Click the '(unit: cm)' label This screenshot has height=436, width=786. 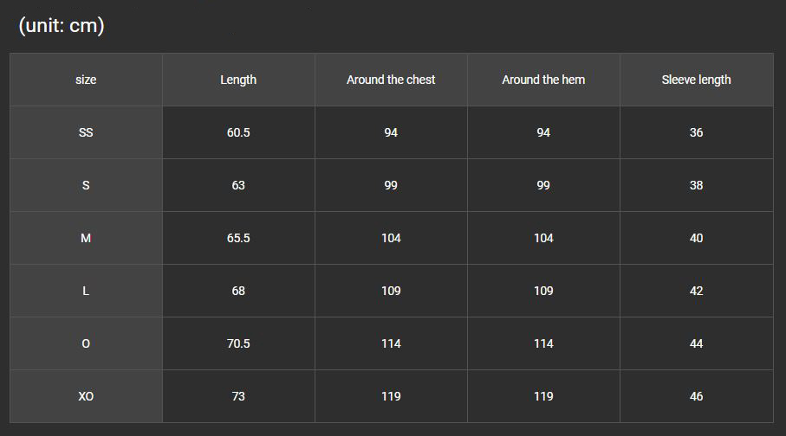(x=62, y=26)
